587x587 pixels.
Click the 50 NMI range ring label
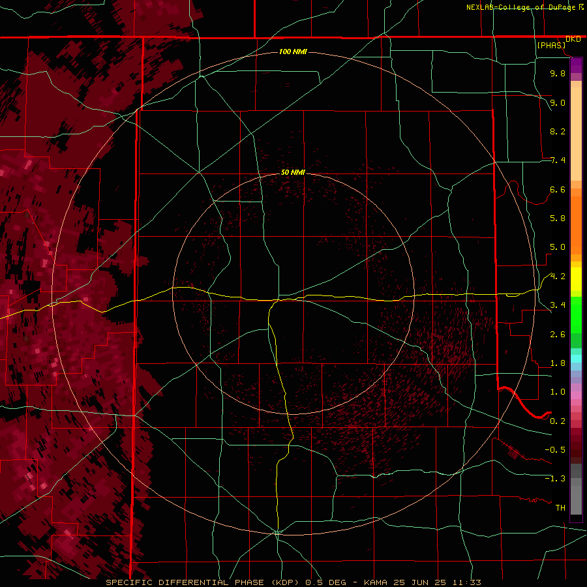[293, 172]
